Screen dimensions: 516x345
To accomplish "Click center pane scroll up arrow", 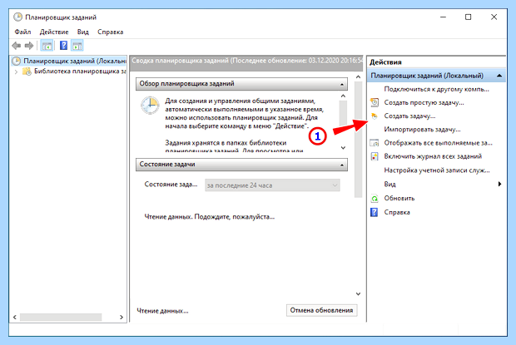I will pos(358,76).
